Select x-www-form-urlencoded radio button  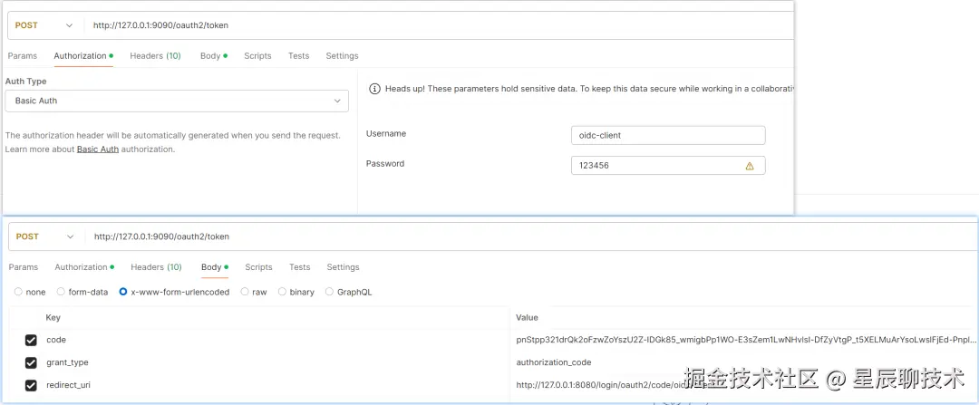click(123, 292)
